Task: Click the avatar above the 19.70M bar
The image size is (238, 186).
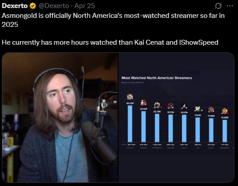Action: (x=171, y=106)
